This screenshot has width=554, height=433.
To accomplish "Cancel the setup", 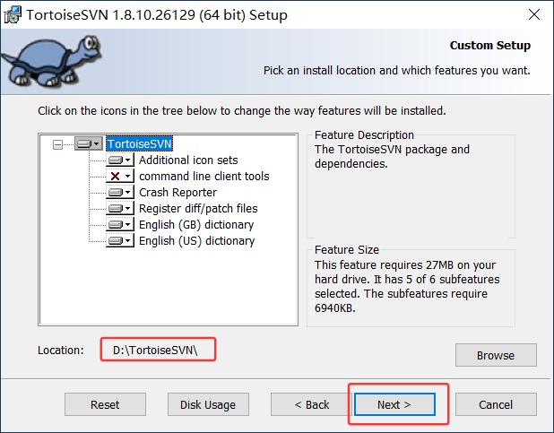I will 496,404.
